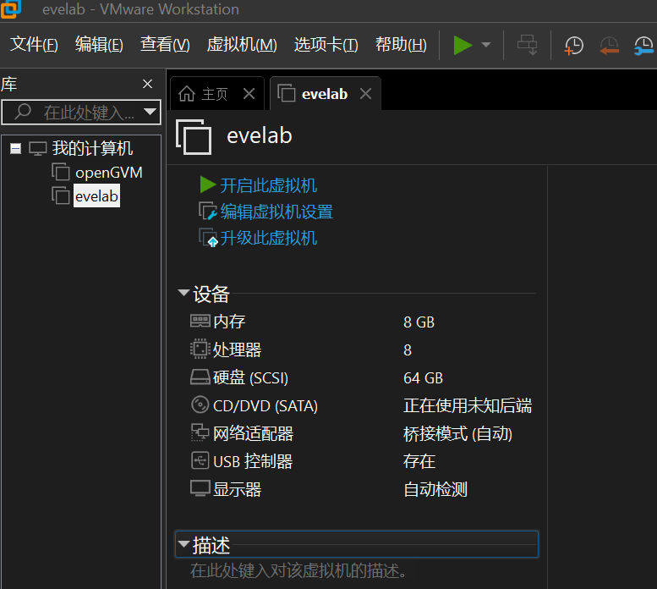Click the 开启此虚拟机 link
The height and width of the screenshot is (589, 657).
[x=268, y=185]
